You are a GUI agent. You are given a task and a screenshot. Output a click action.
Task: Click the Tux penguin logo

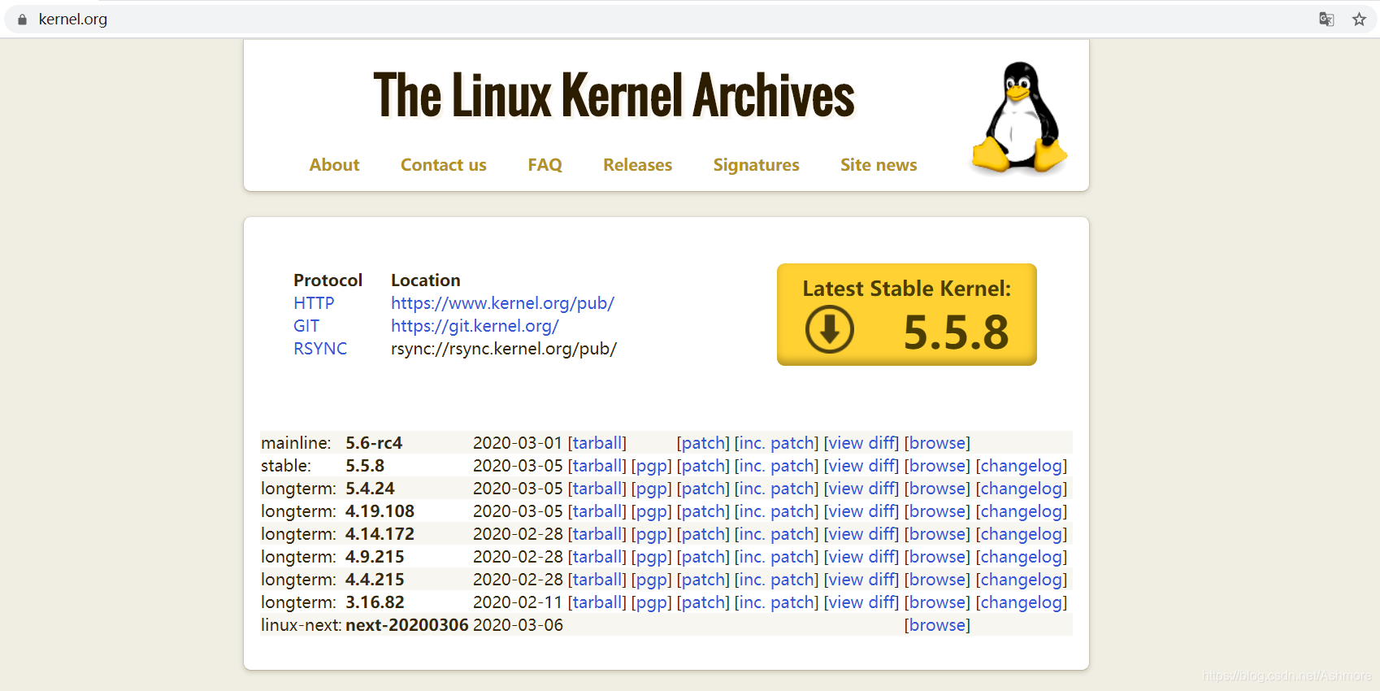coord(1019,118)
